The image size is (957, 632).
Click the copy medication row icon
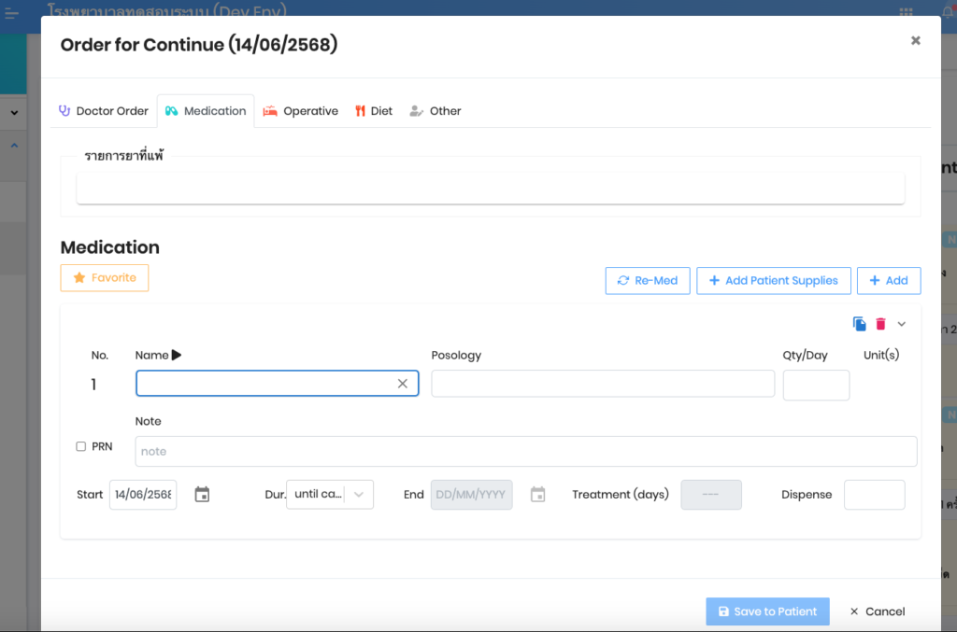(859, 324)
